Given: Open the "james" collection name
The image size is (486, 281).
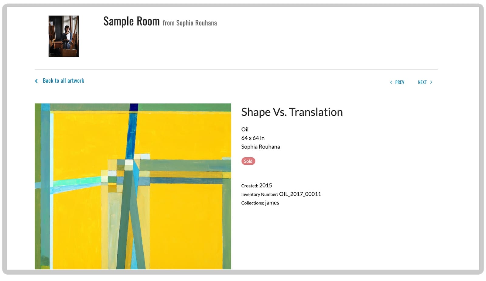Looking at the screenshot, I should click(x=272, y=203).
